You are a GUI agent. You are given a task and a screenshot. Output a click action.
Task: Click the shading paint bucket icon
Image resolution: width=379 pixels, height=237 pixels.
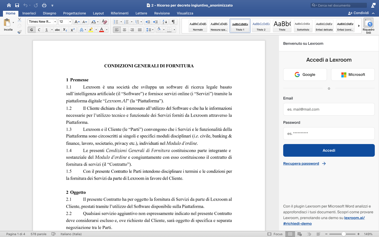[x=159, y=29]
